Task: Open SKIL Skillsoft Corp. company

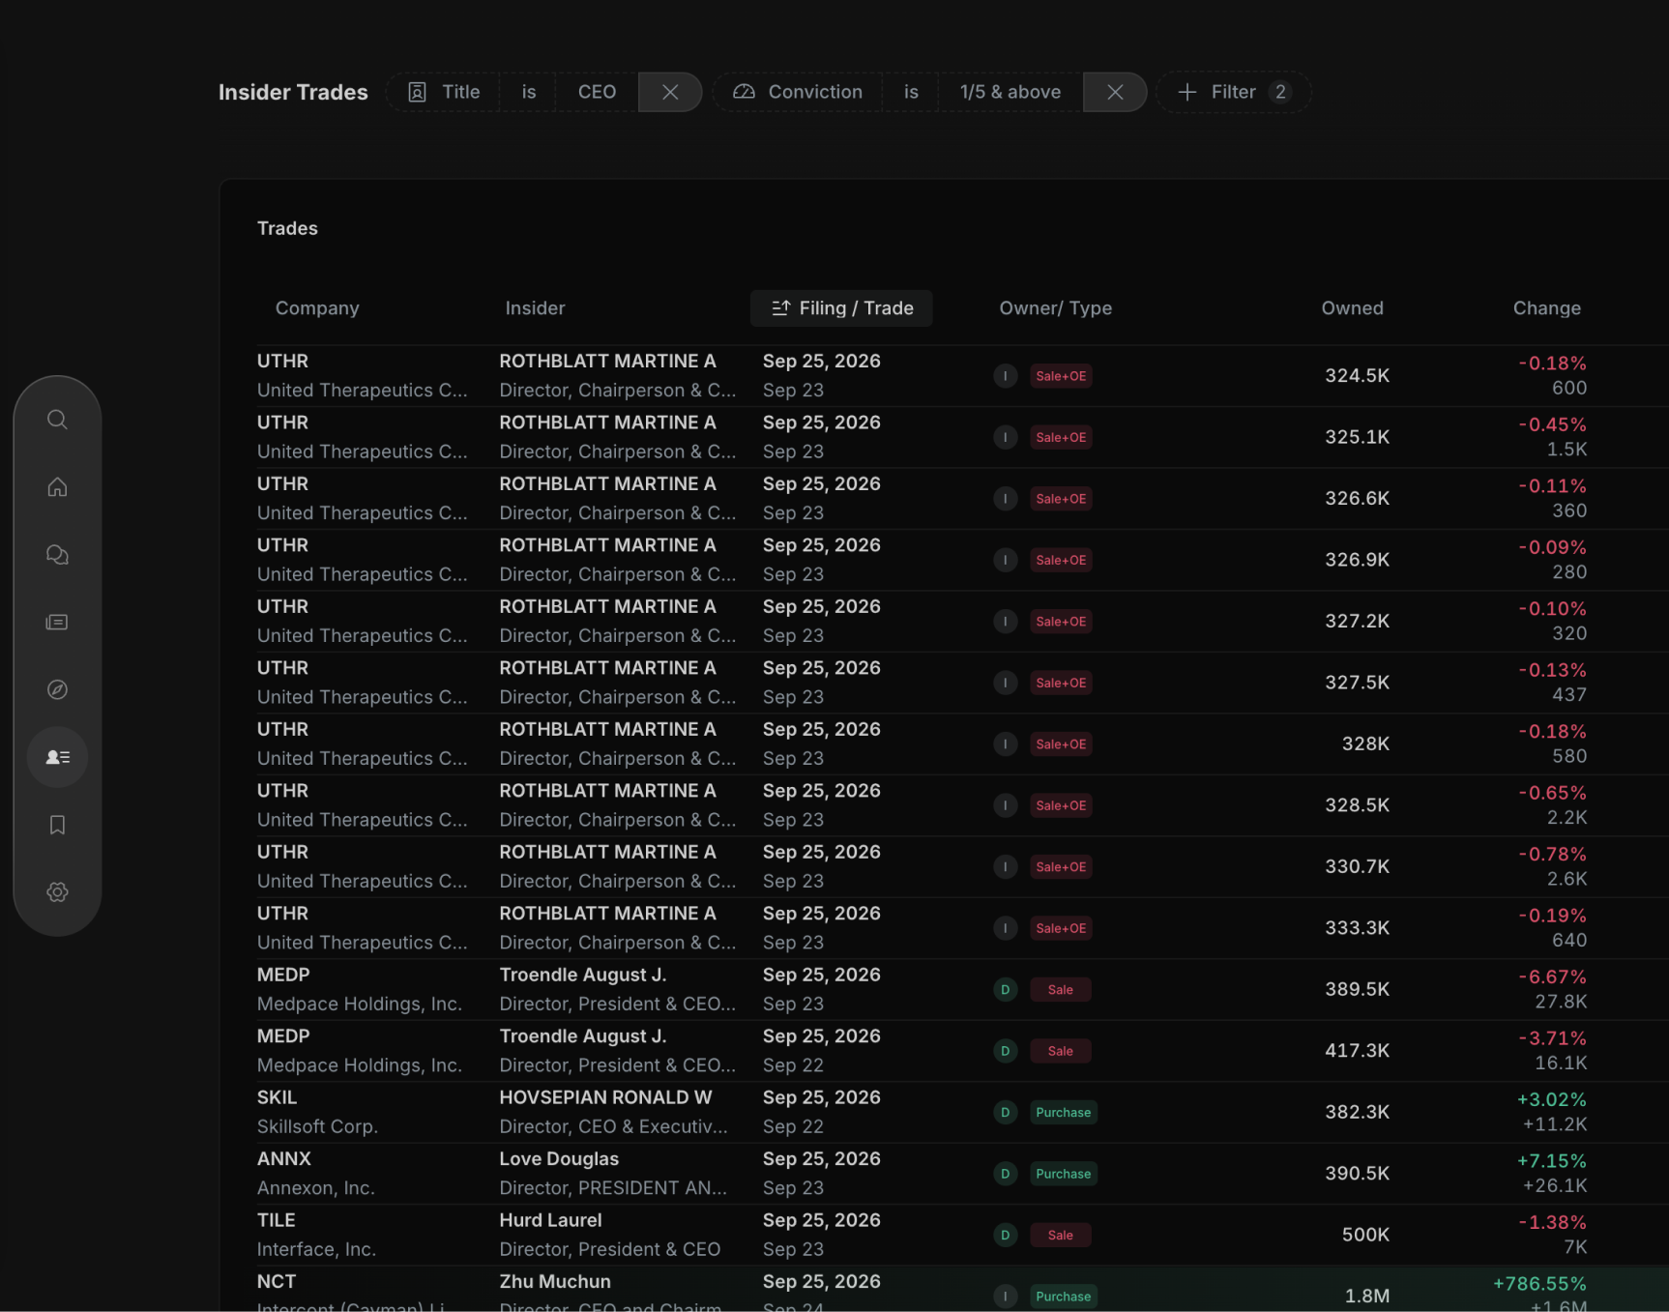Action: point(317,1112)
